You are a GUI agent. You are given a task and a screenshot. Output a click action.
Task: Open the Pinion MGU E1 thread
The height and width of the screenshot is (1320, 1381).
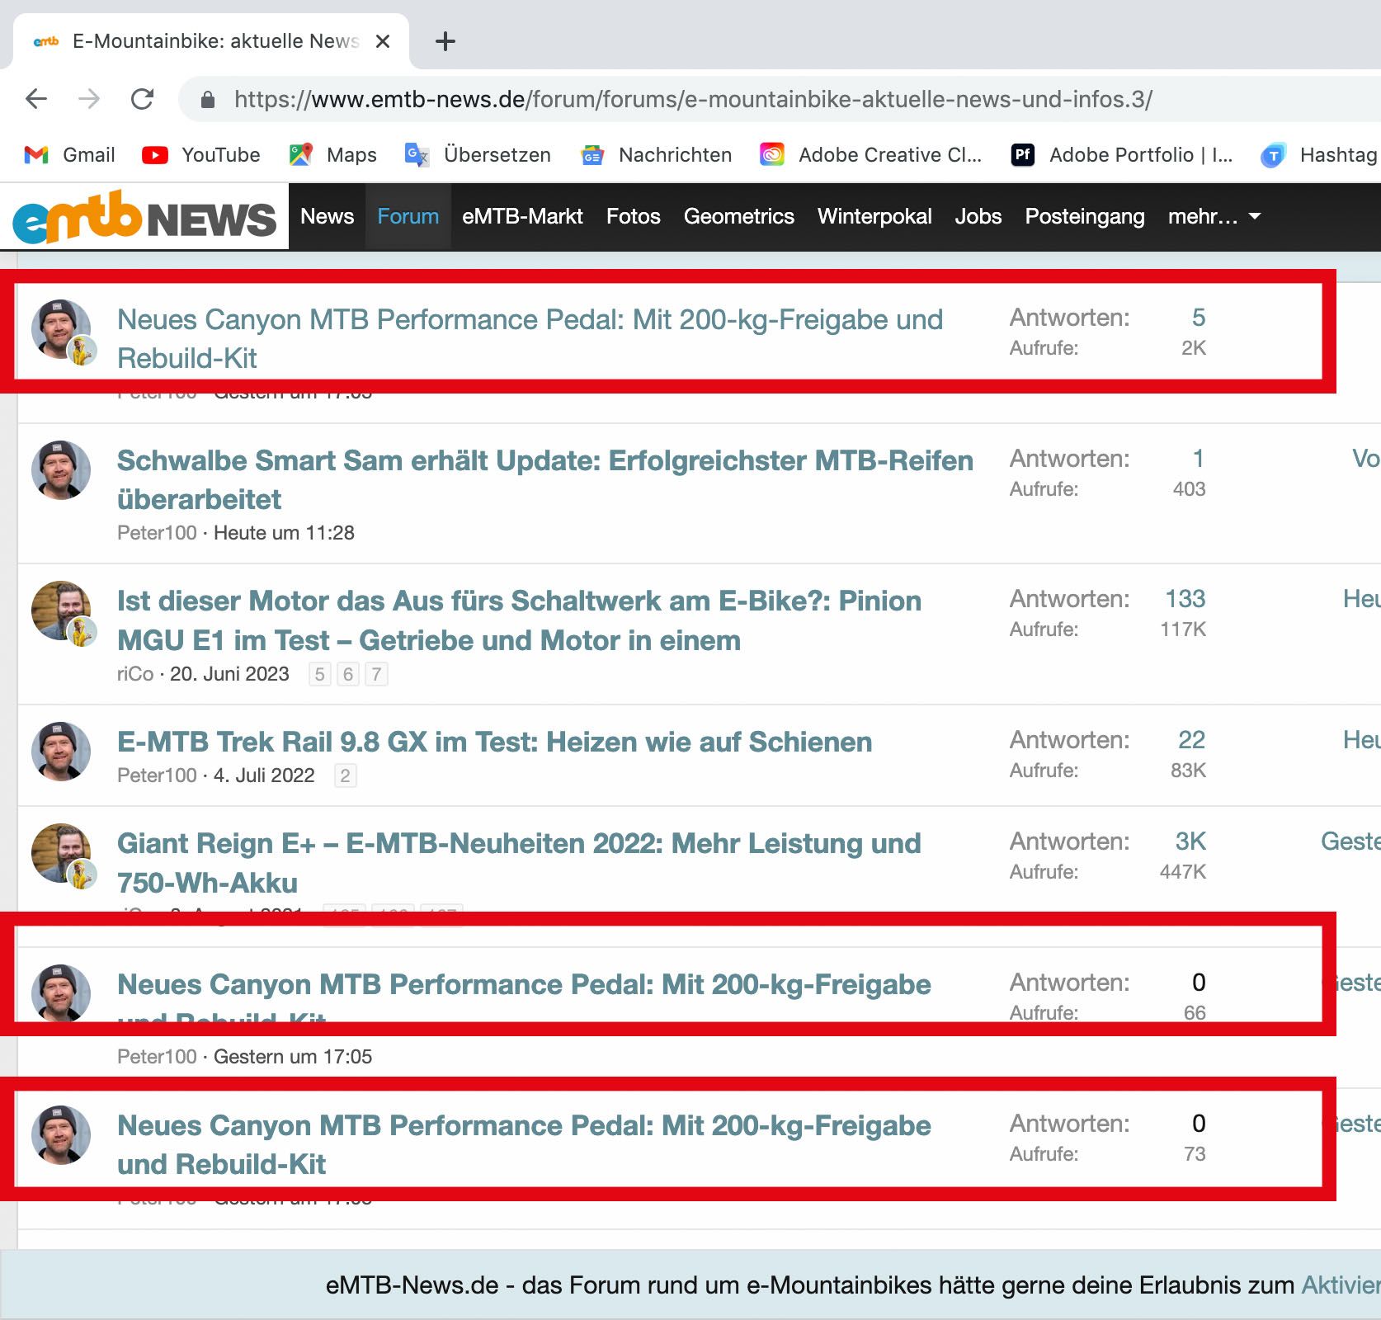519,620
